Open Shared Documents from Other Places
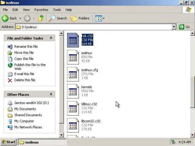 [x=28, y=115]
